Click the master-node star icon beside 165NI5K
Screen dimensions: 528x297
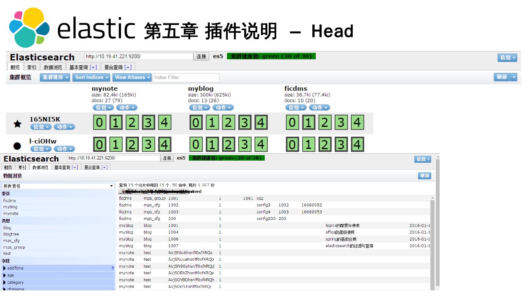pos(17,124)
